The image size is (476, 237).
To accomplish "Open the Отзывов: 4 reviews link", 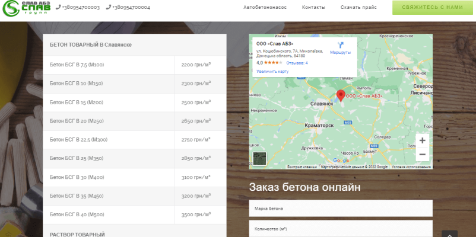I will (x=297, y=62).
